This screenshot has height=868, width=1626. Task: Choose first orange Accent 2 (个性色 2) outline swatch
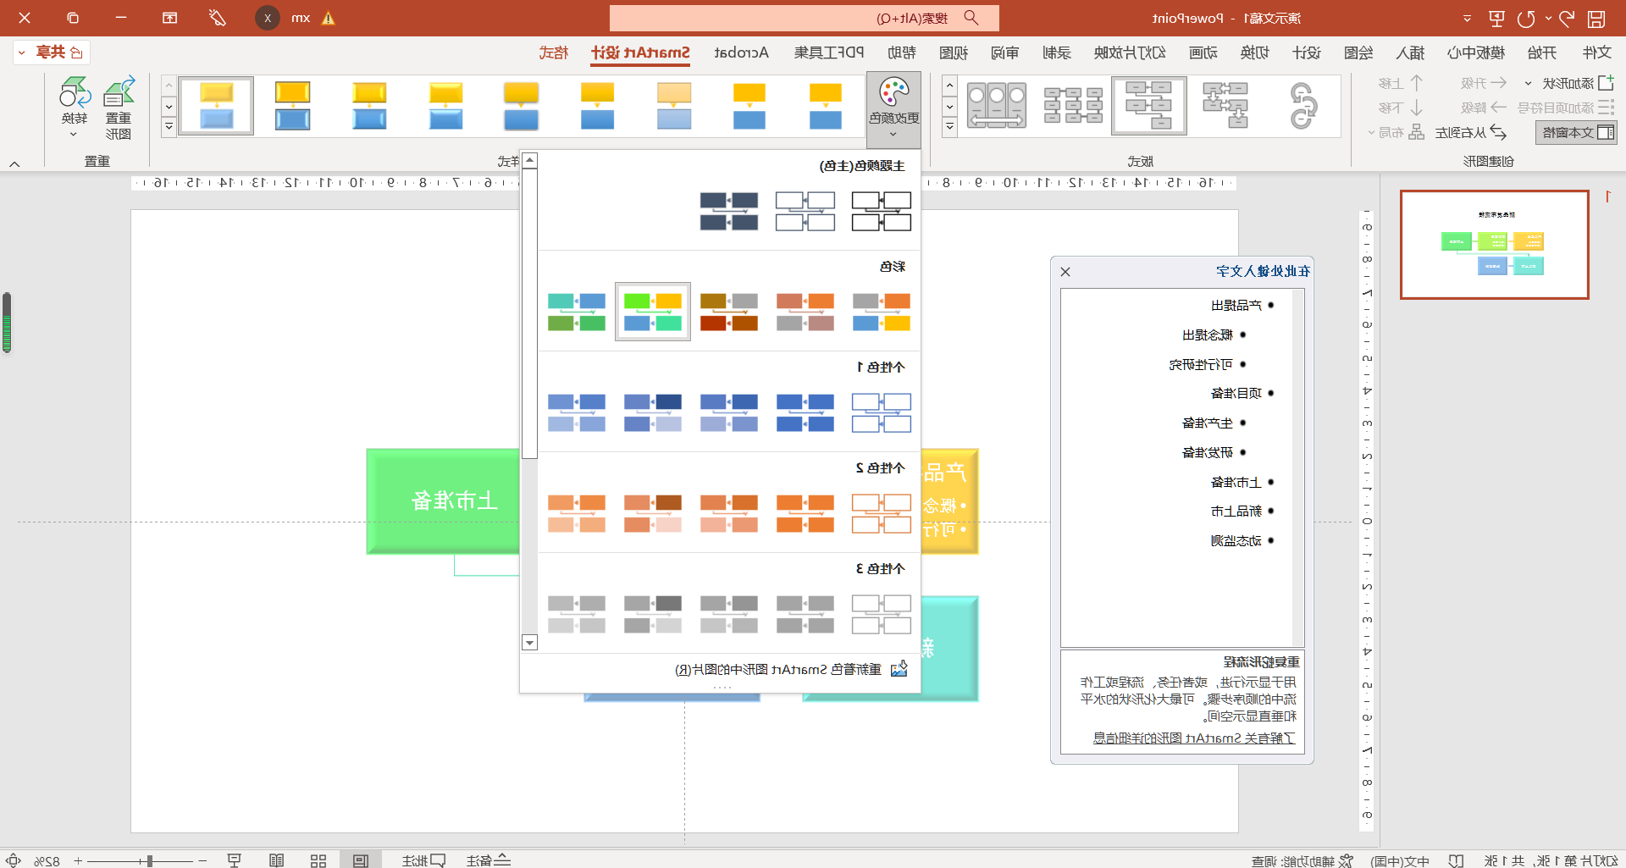pos(882,513)
